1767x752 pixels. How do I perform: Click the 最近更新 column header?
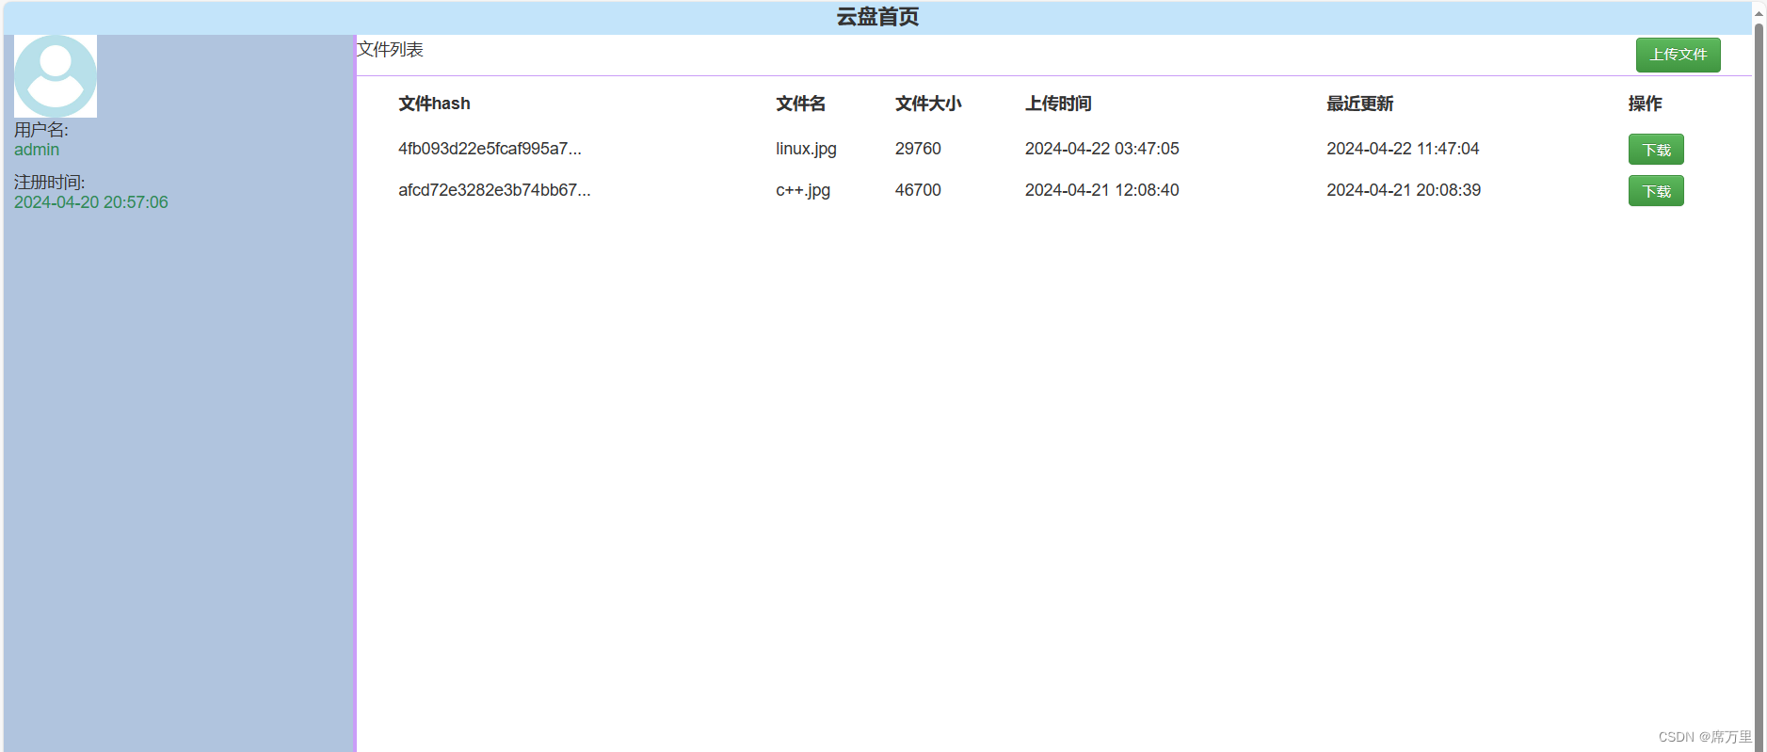(1359, 104)
